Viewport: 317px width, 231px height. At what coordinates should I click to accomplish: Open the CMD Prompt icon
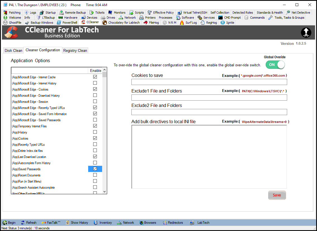pos(220,18)
